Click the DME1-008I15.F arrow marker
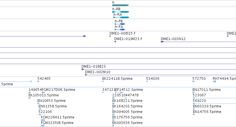Image resolution: width=236 pixels, height=127 pixels. coord(110,36)
